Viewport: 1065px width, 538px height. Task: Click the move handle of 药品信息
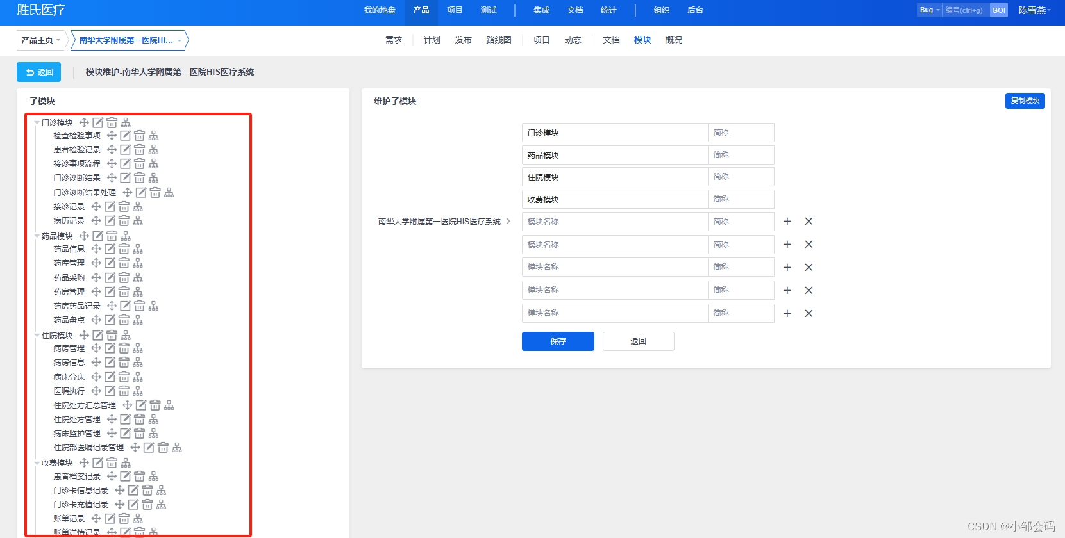[x=96, y=249]
